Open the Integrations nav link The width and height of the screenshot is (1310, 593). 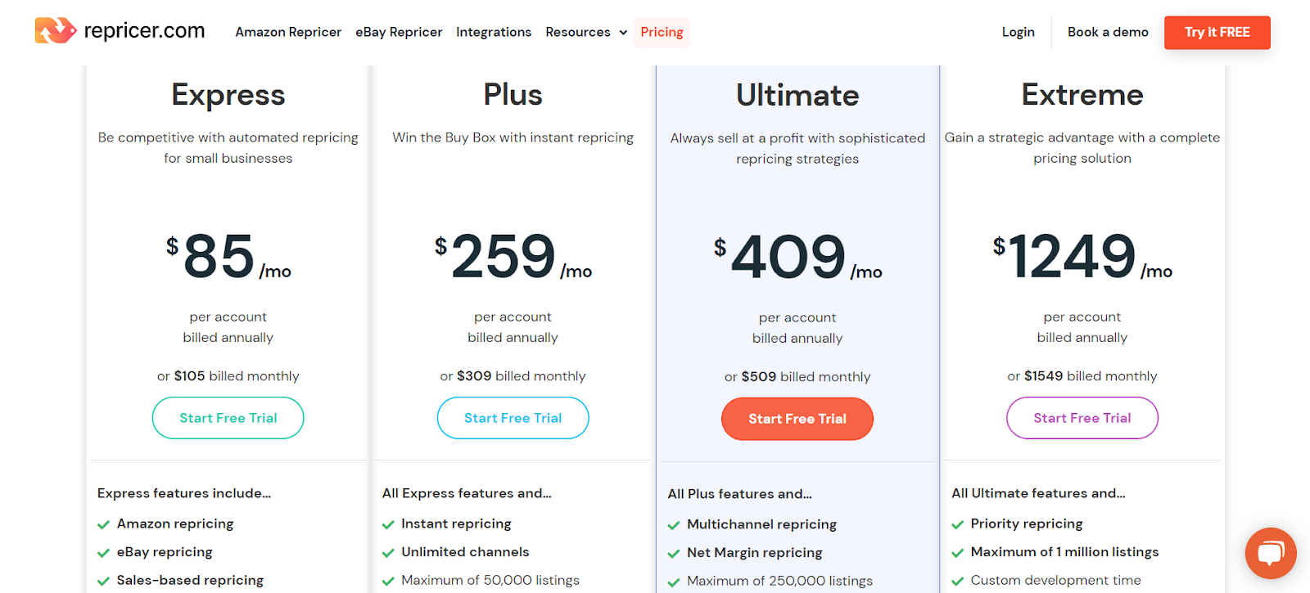[x=494, y=32]
